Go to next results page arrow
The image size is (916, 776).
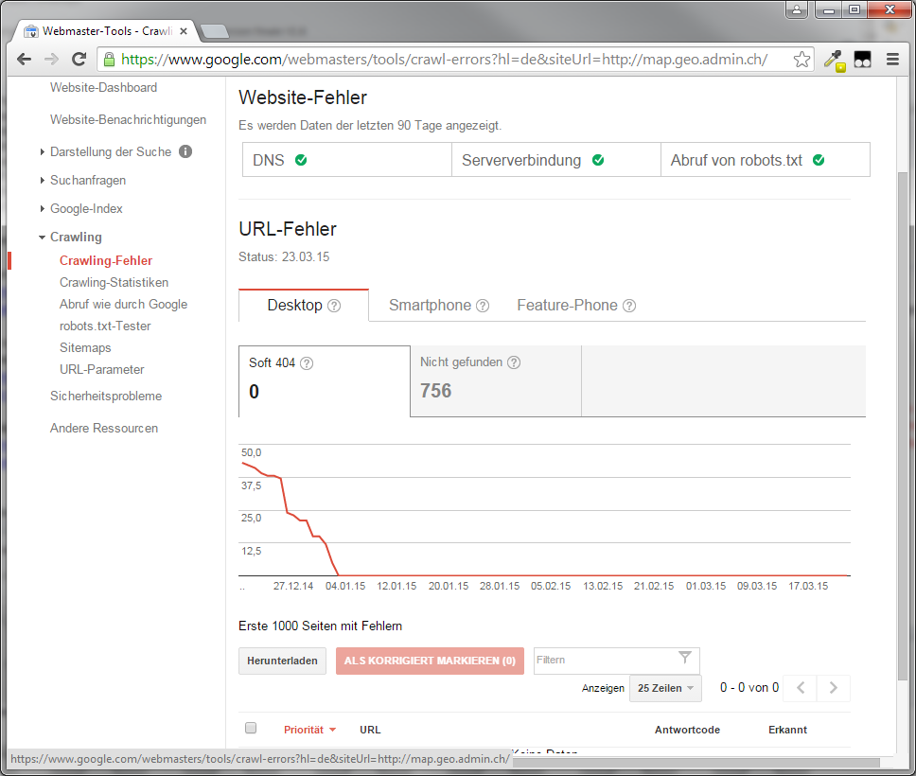834,688
